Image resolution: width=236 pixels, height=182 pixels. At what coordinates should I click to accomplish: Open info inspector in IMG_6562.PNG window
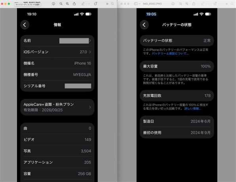173,4
